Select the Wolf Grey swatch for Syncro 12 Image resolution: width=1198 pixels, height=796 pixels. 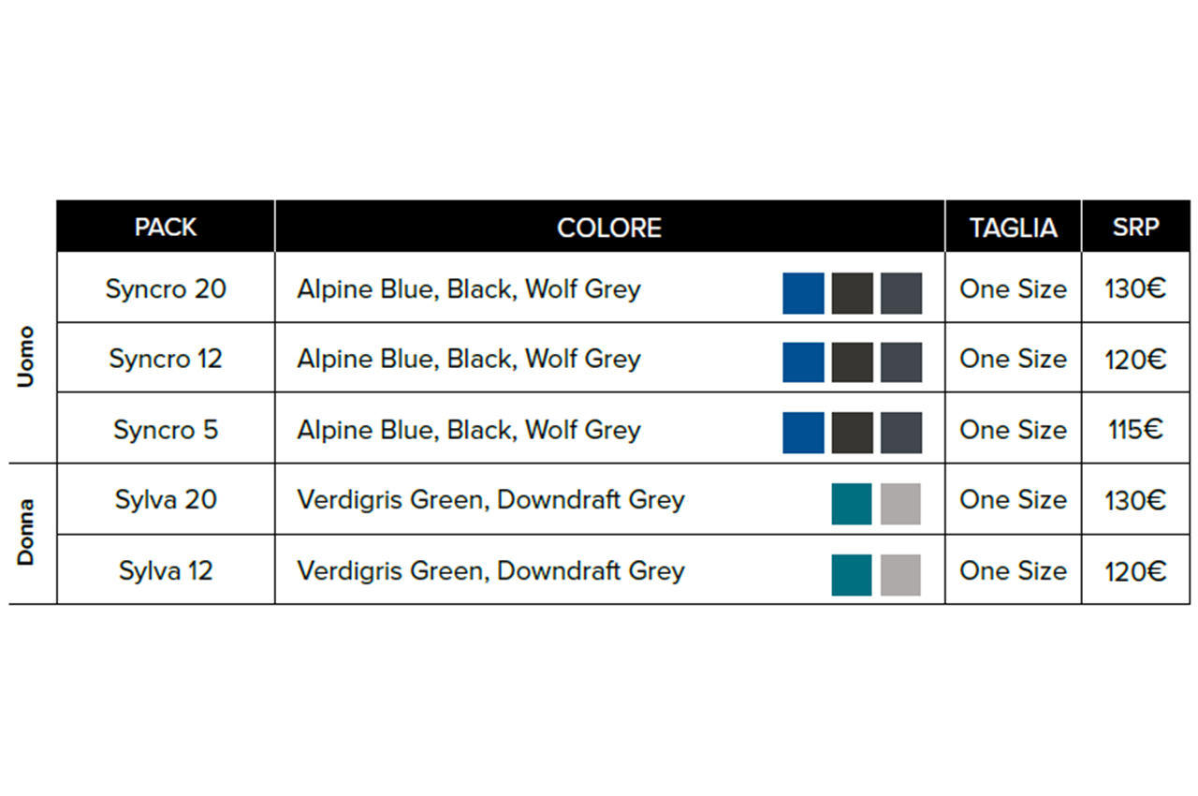[x=901, y=362]
